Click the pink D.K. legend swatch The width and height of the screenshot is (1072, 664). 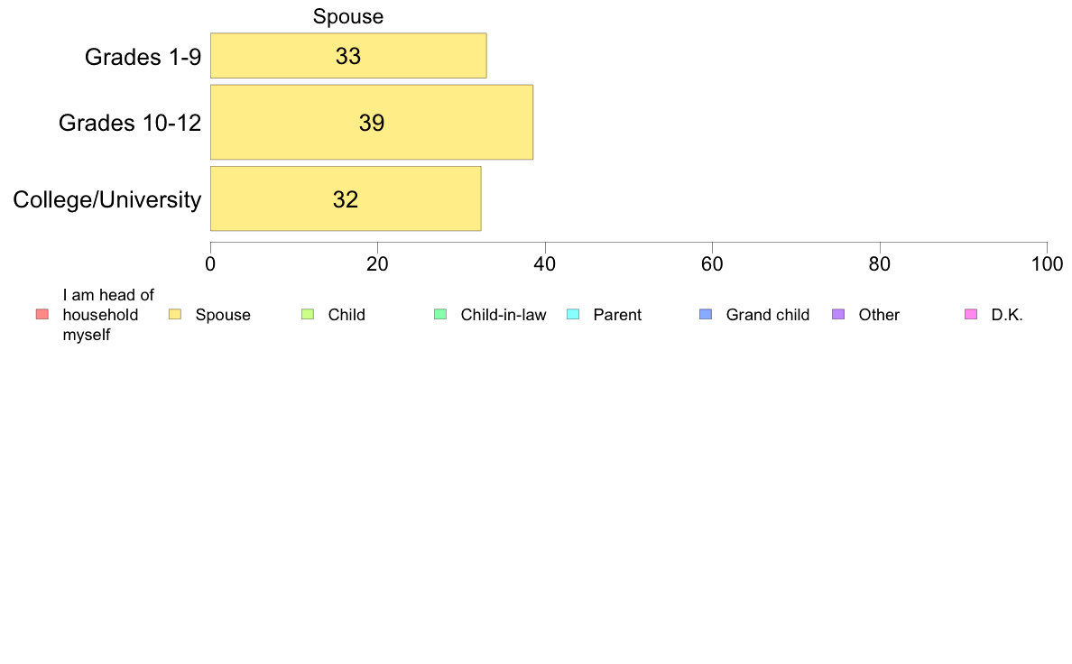tap(971, 315)
